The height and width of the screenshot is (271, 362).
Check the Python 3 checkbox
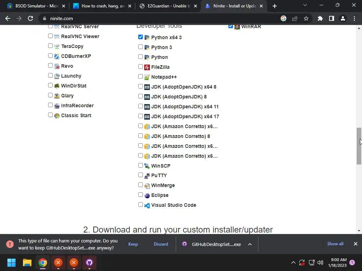pyautogui.click(x=140, y=47)
